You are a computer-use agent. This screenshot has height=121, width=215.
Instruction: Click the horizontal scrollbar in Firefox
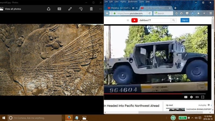171,112
